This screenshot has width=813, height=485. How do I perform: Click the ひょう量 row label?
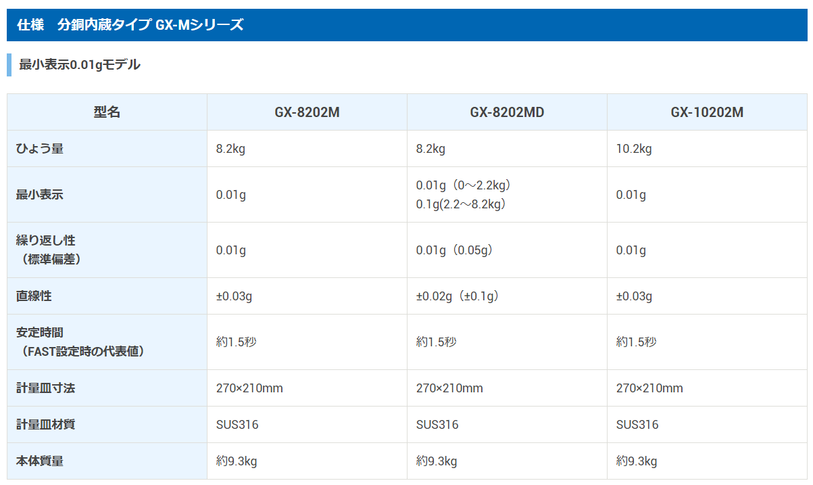(x=40, y=149)
